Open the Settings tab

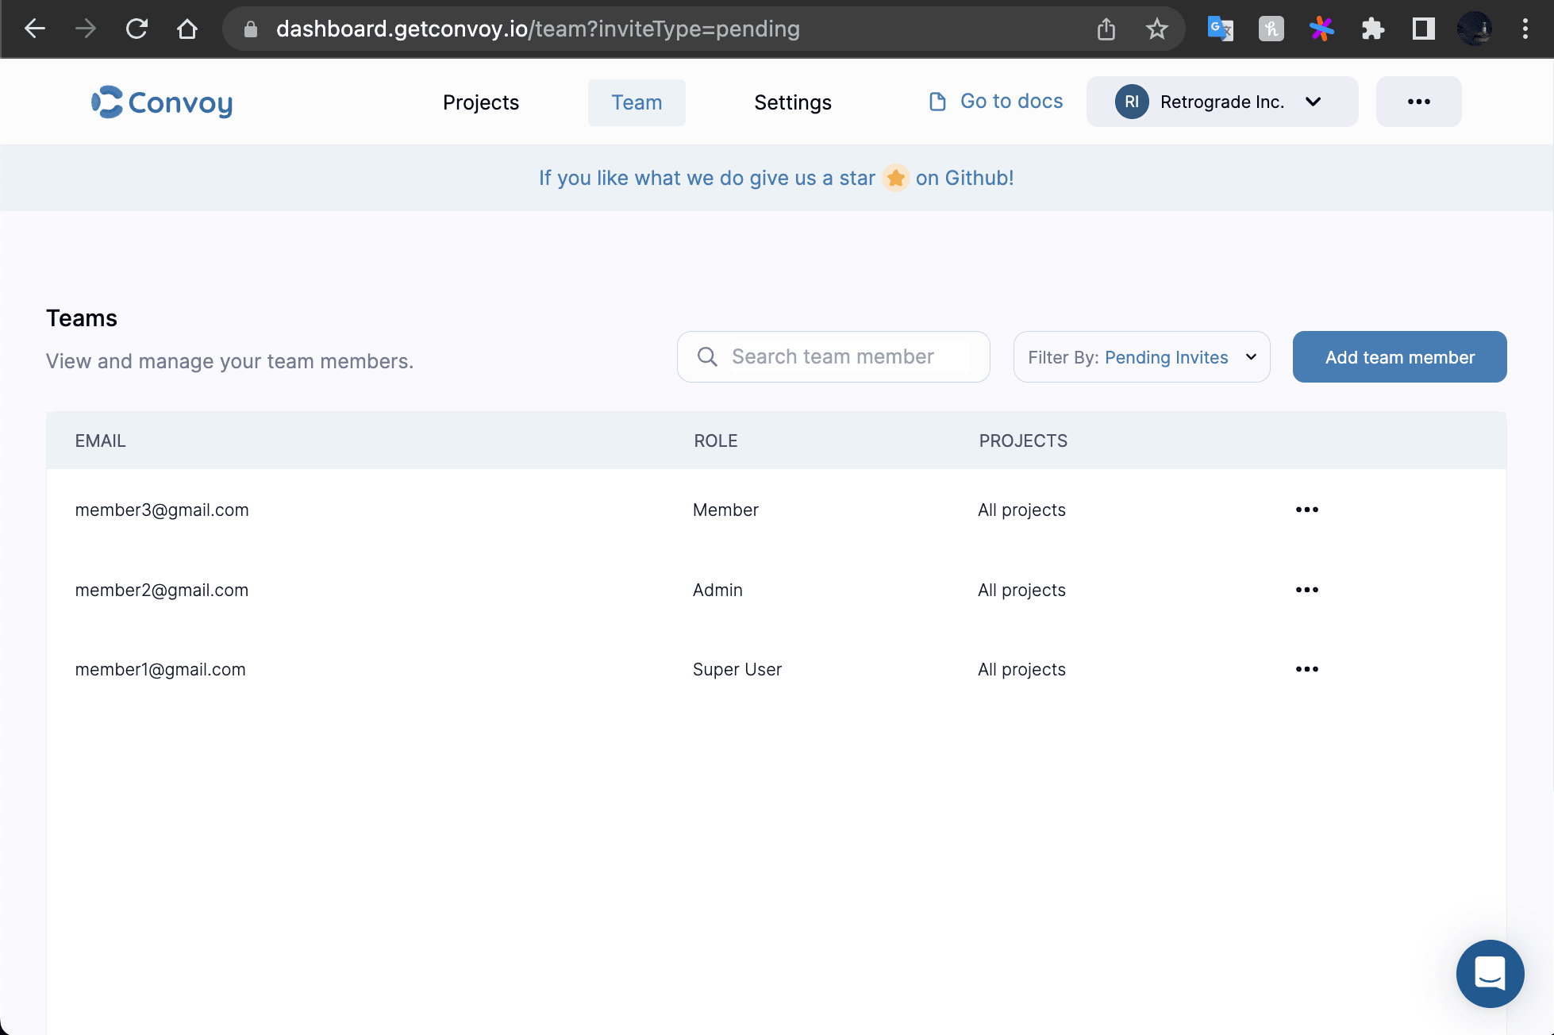click(x=792, y=102)
